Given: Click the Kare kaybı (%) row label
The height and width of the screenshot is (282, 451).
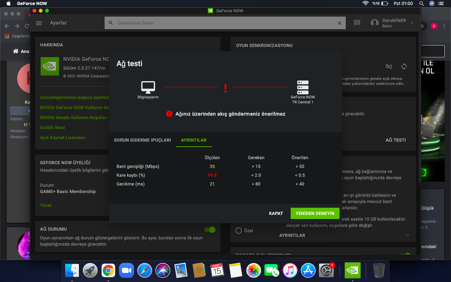Looking at the screenshot, I should (x=131, y=175).
